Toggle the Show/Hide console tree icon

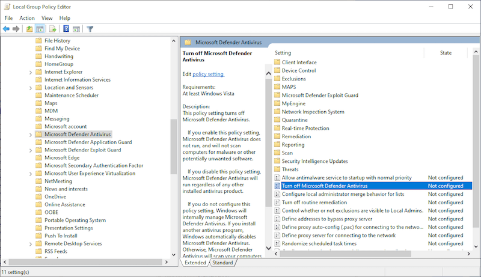(40, 29)
